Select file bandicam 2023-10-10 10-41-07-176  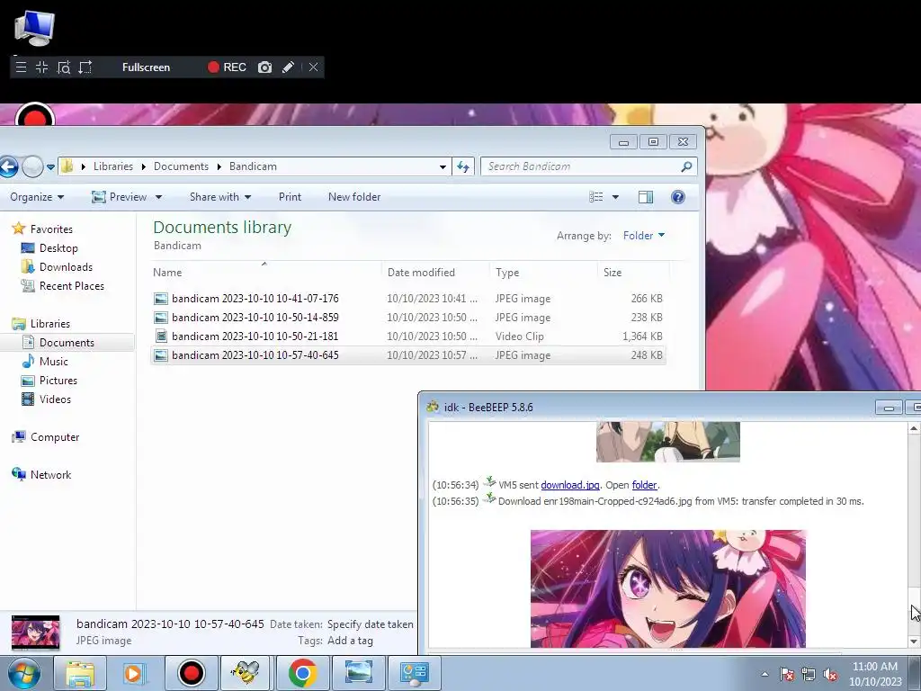(x=408, y=299)
